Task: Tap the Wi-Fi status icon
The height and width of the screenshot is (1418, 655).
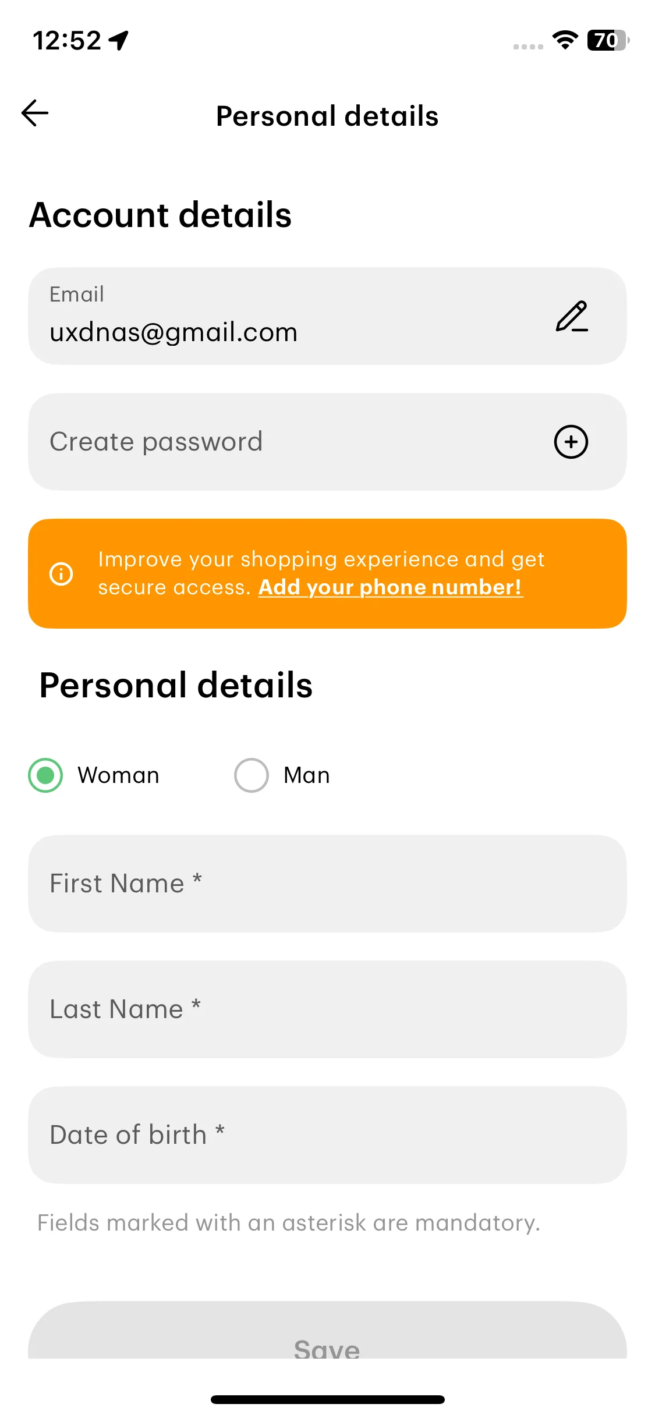Action: tap(565, 40)
